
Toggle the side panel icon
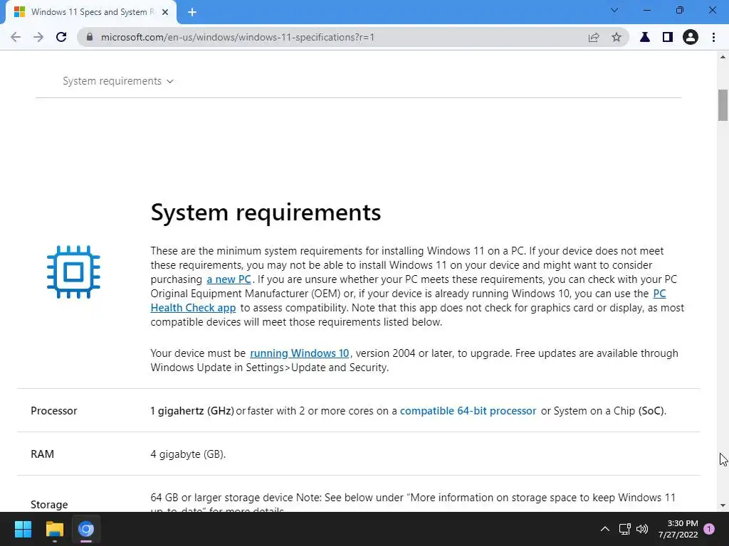point(668,37)
